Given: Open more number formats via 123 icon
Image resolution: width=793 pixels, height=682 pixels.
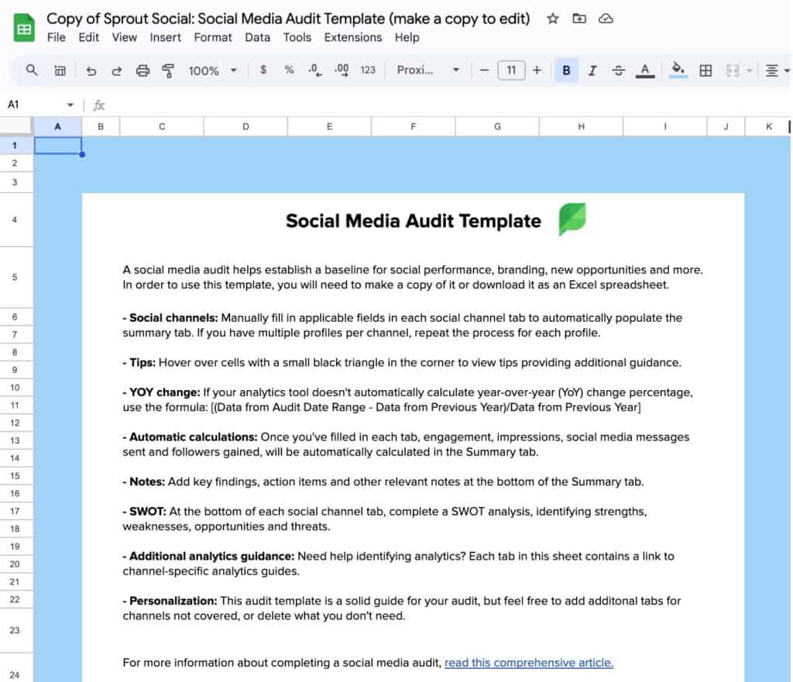Looking at the screenshot, I should (x=368, y=70).
